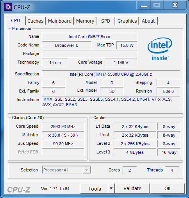Click the Model value D

coord(112,83)
